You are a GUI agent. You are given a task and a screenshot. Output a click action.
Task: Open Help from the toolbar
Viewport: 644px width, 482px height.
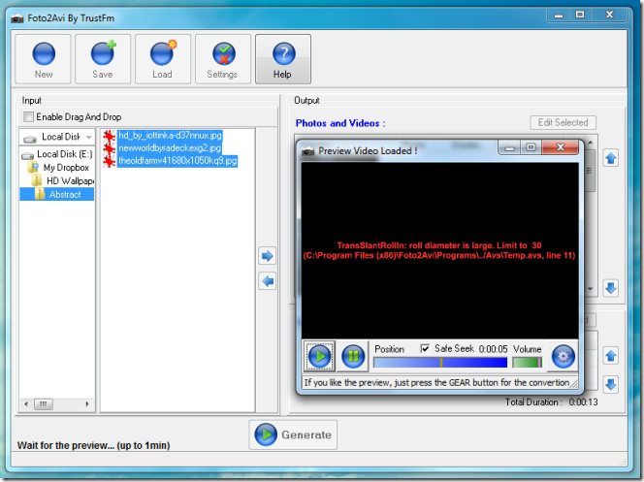pos(282,59)
